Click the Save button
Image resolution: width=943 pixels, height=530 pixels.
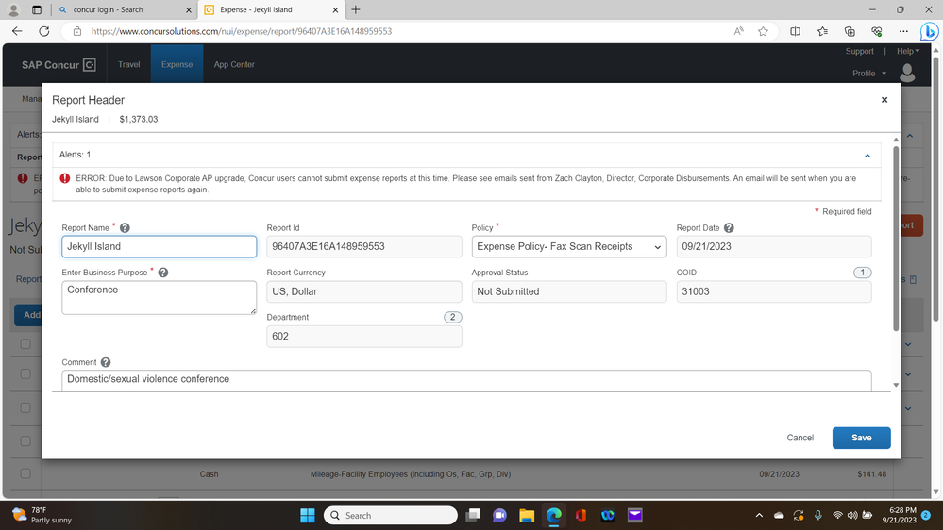tap(861, 438)
